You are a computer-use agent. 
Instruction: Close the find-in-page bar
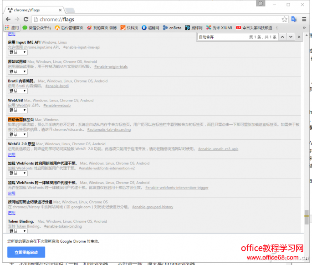299,37
